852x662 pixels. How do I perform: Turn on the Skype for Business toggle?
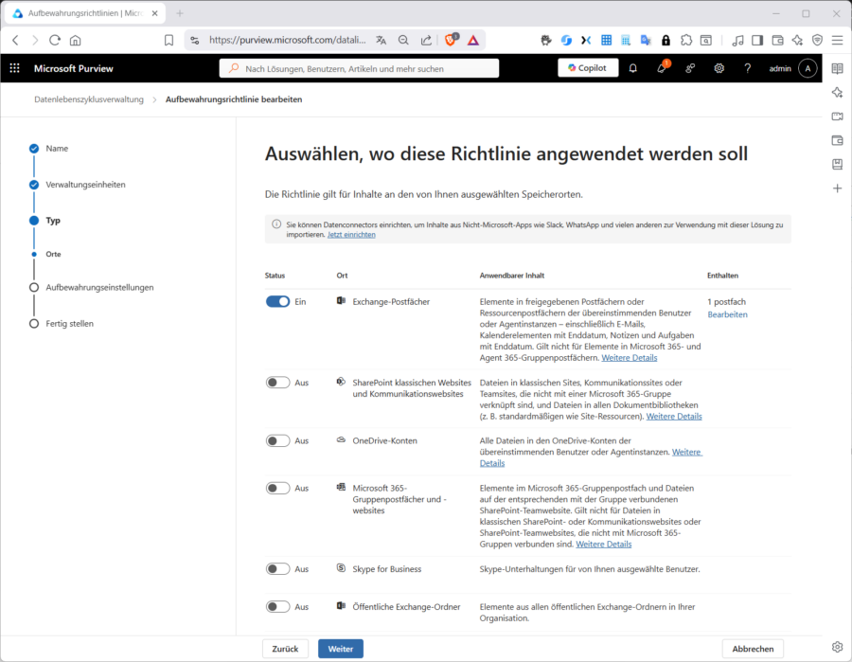click(278, 568)
